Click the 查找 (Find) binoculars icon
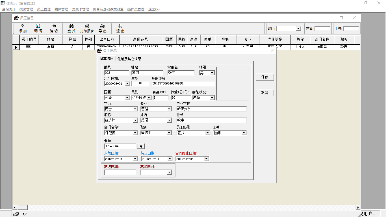The width and height of the screenshot is (386, 217). 71,26
